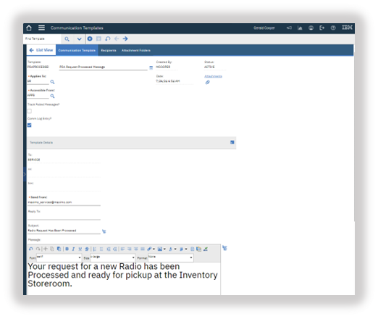The image size is (378, 319).
Task: Click Redo in message editor toolbar
Action: coord(38,249)
